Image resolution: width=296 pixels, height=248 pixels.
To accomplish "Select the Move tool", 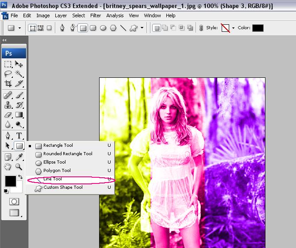I will pos(19,64).
